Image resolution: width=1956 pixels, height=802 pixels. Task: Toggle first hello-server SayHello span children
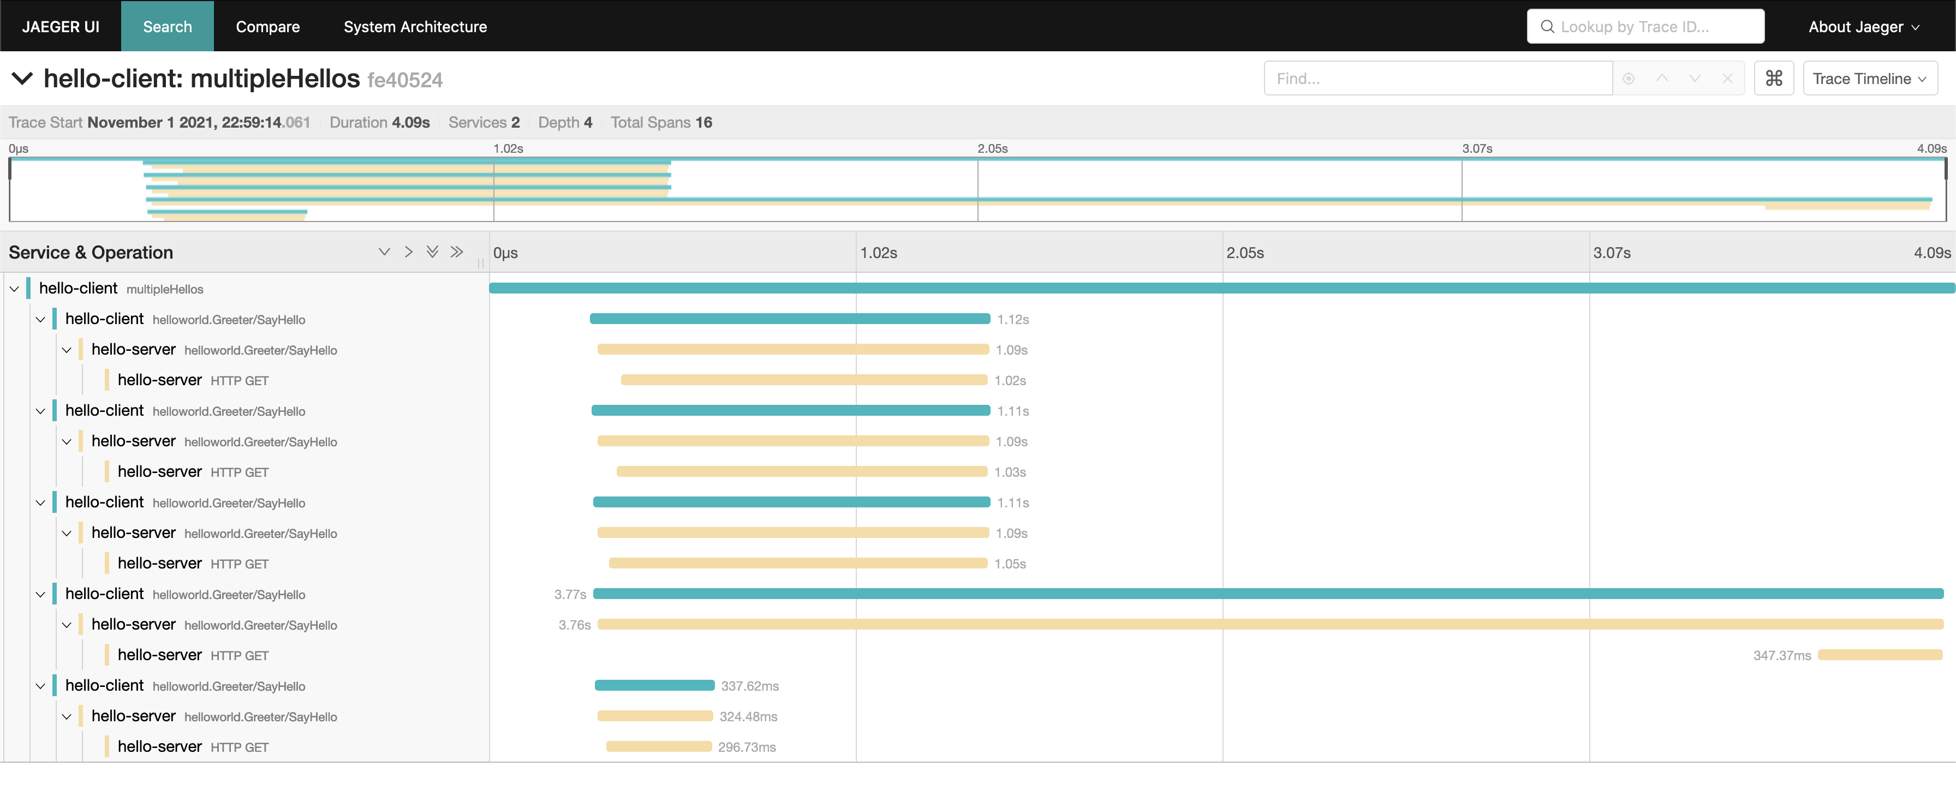67,350
